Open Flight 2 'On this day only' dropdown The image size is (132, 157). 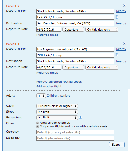102,68
